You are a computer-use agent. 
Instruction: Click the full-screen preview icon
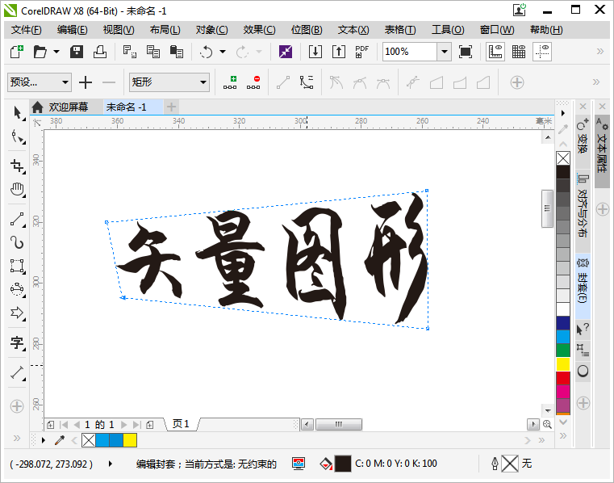[466, 52]
